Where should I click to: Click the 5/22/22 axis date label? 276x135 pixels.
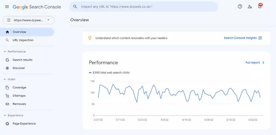tap(253, 120)
